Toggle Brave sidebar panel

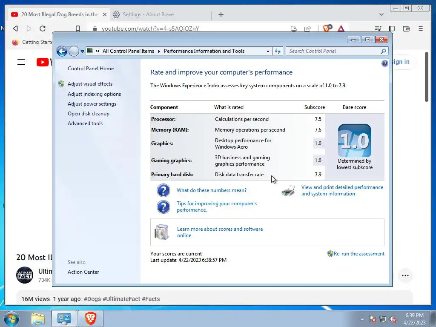click(x=392, y=29)
